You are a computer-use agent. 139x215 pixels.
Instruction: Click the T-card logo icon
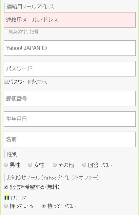7,198
